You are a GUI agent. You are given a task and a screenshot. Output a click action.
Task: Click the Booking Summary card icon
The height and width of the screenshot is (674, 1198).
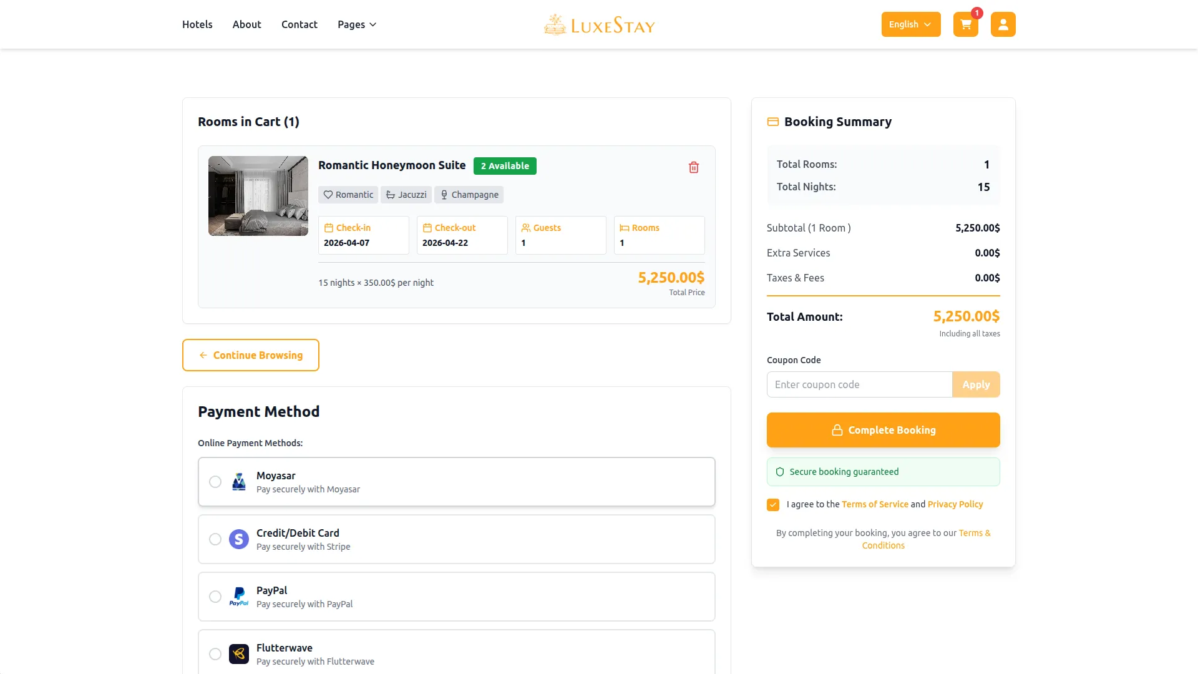[772, 122]
